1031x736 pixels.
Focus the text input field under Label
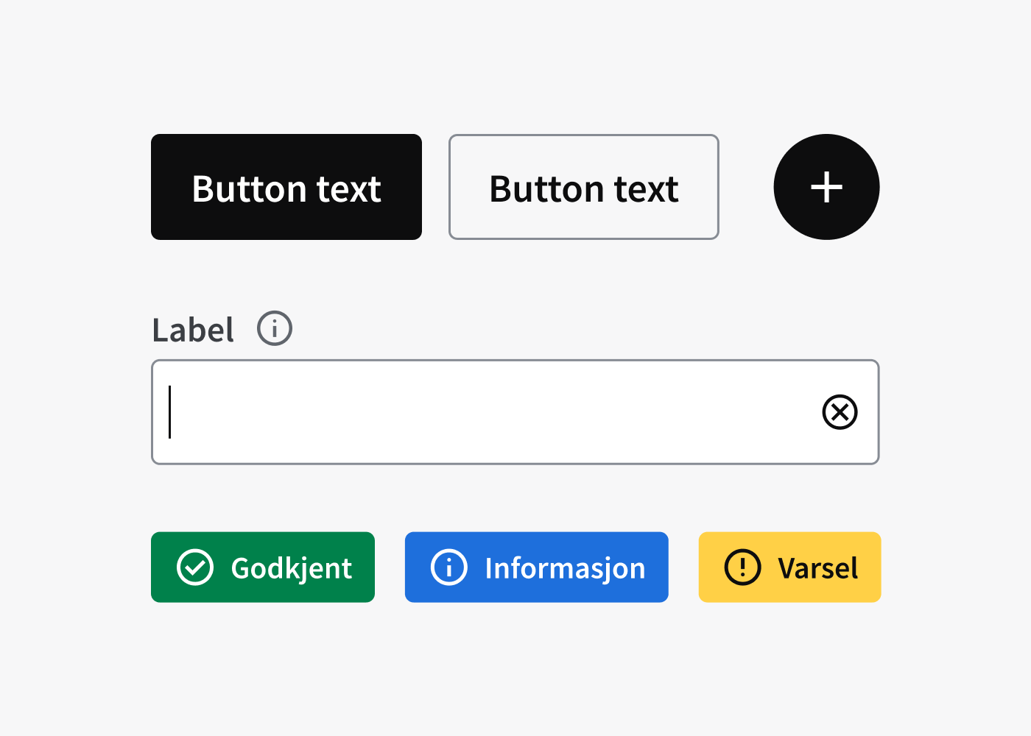[x=486, y=412]
